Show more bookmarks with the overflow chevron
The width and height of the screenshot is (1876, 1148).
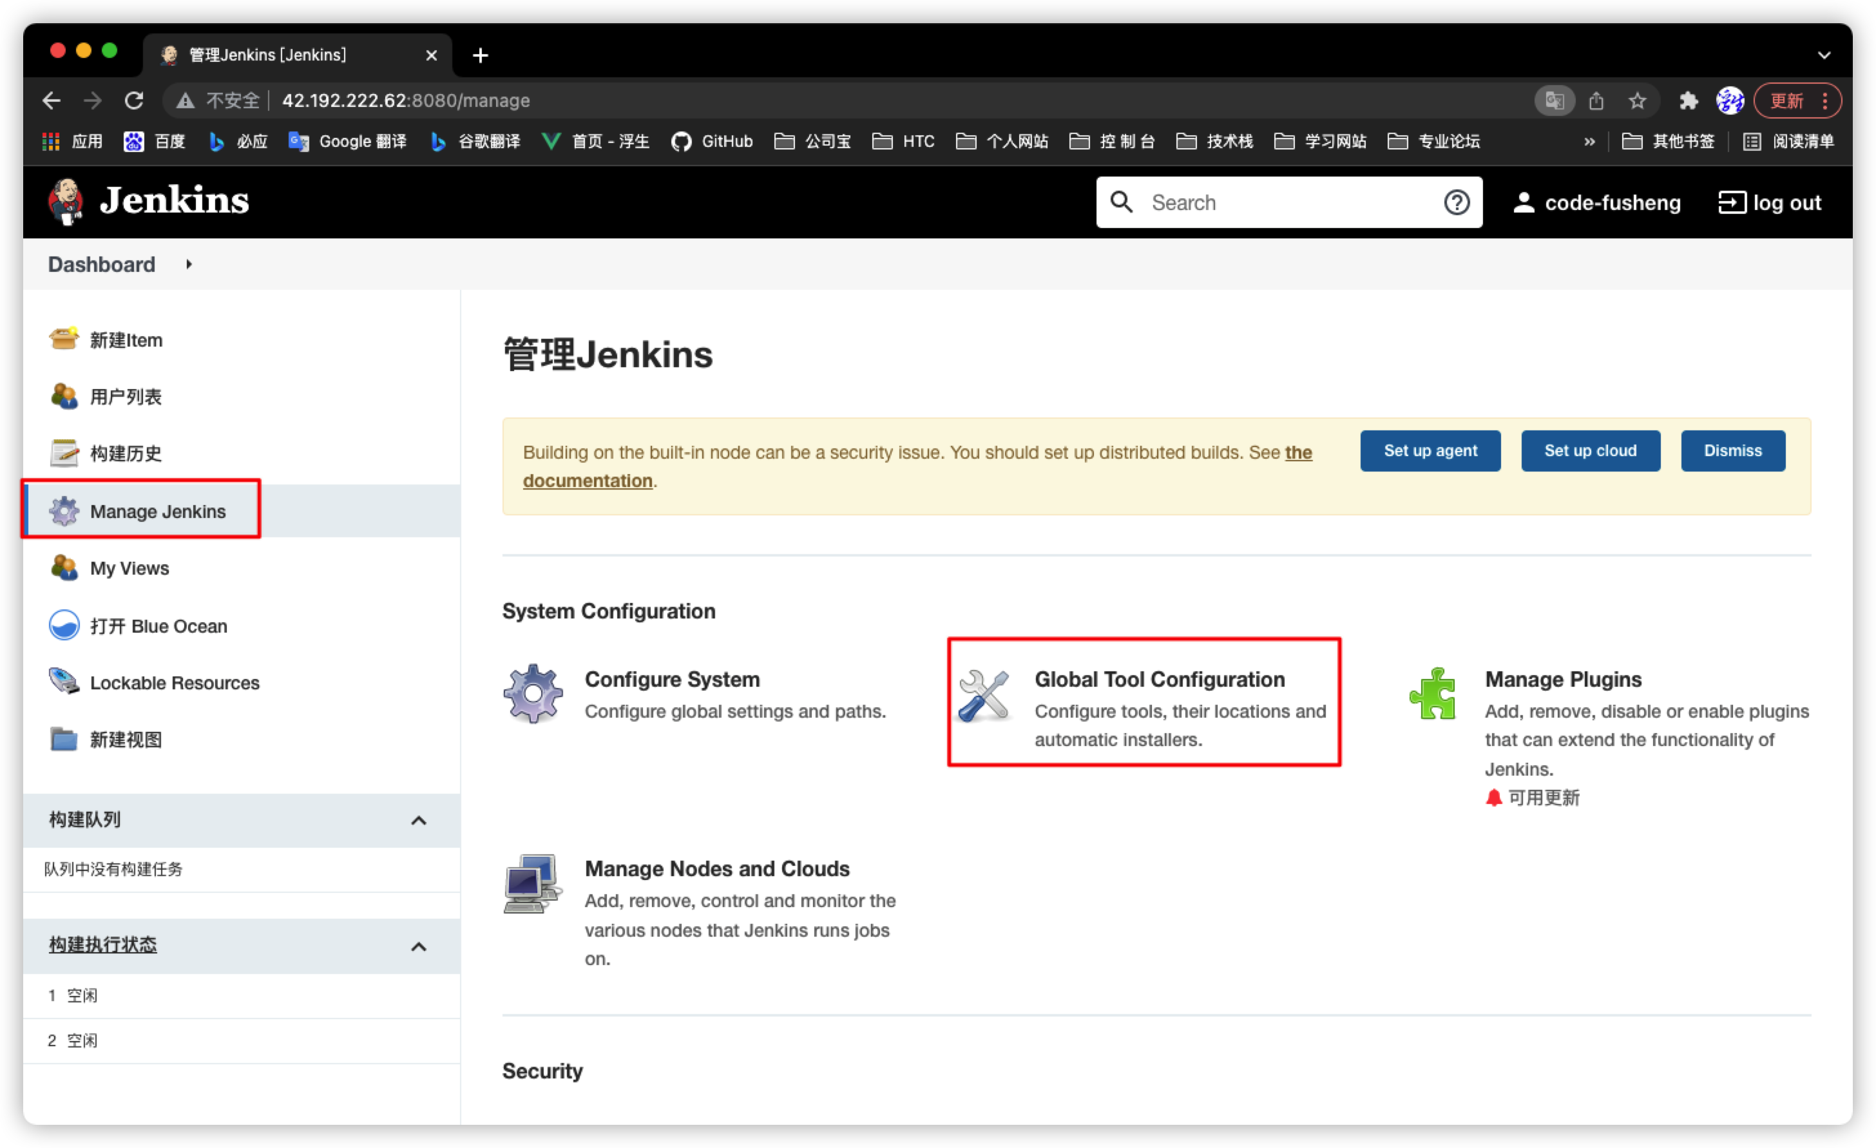(1589, 142)
